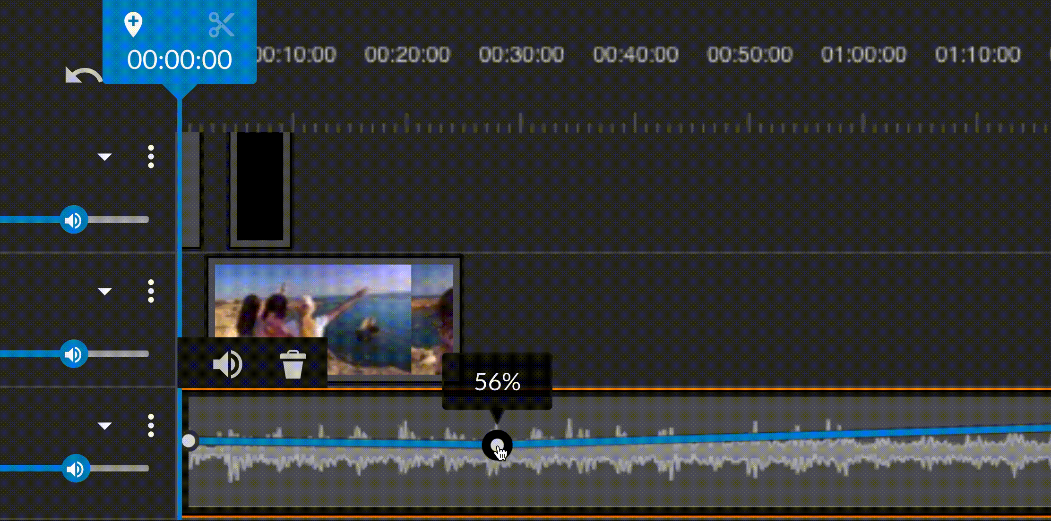Jump to 00:40:00 on the timeline ruler
The width and height of the screenshot is (1051, 521).
[x=636, y=55]
